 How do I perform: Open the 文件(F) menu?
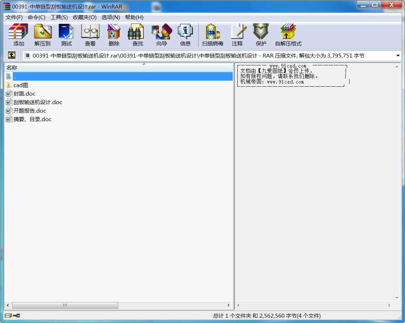pos(14,17)
